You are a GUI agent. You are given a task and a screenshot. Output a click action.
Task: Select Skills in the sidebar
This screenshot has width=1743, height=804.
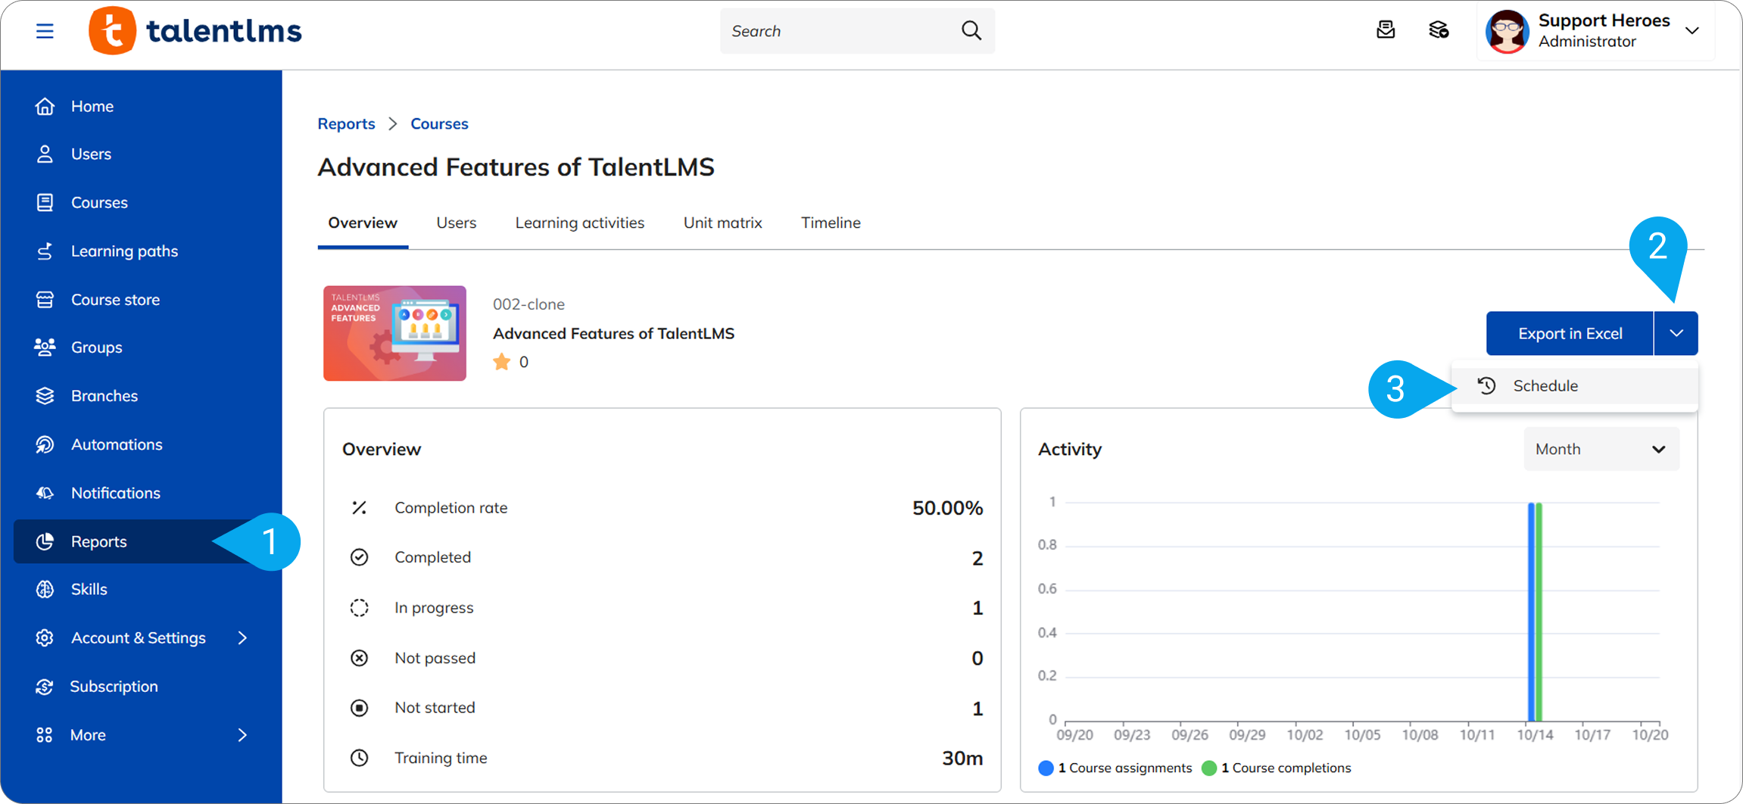pyautogui.click(x=89, y=589)
